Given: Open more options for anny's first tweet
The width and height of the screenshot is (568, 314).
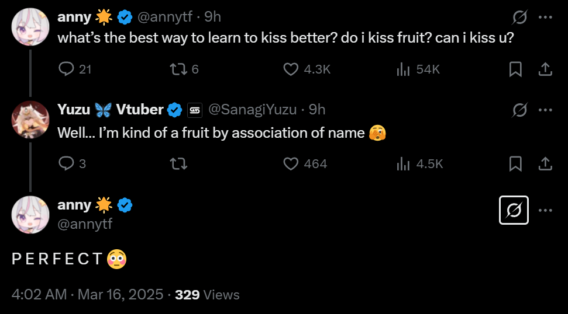Looking at the screenshot, I should coord(545,18).
